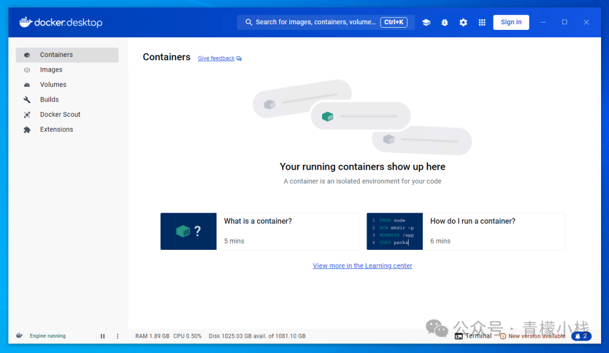Image resolution: width=609 pixels, height=353 pixels.
Task: Pause the Docker engine
Action: (x=103, y=336)
